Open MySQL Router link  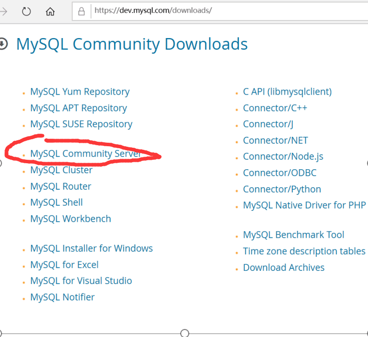(61, 187)
